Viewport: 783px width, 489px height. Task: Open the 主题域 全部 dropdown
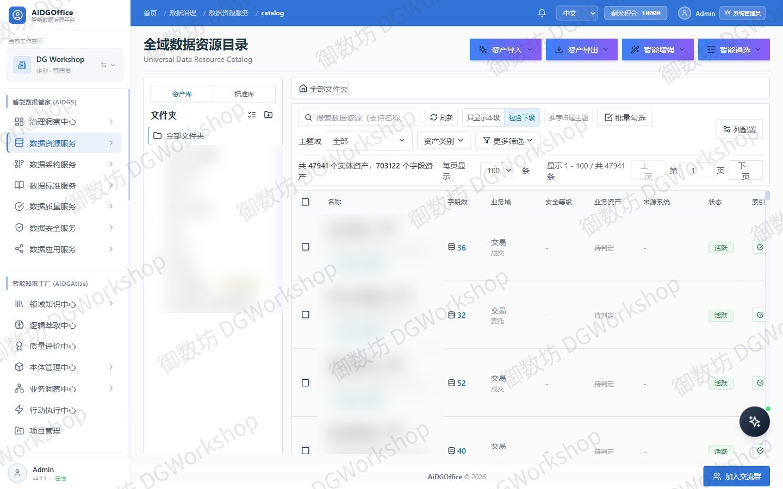[x=369, y=141]
